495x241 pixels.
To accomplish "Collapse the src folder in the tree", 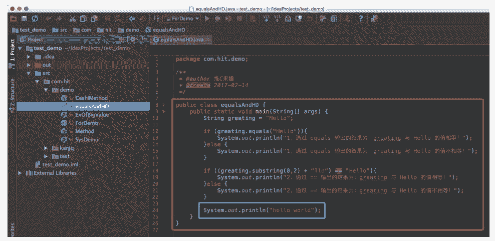I will tap(30, 73).
